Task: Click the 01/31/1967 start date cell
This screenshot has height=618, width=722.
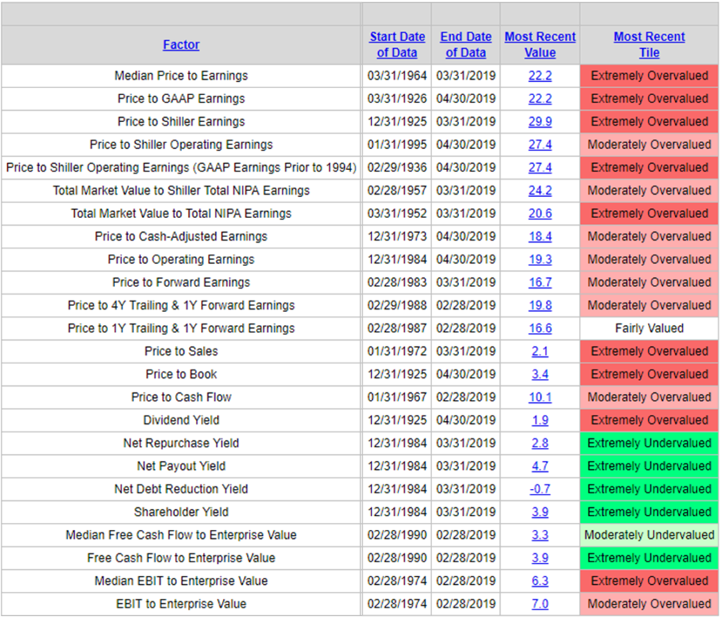Action: click(397, 397)
